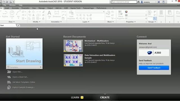The image size is (180, 101).
Task: Click the Open a Sheet Set... link
Action: 20,77
